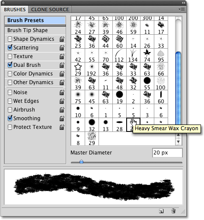
Task: Select the Brushes tab
Action: tap(15, 10)
